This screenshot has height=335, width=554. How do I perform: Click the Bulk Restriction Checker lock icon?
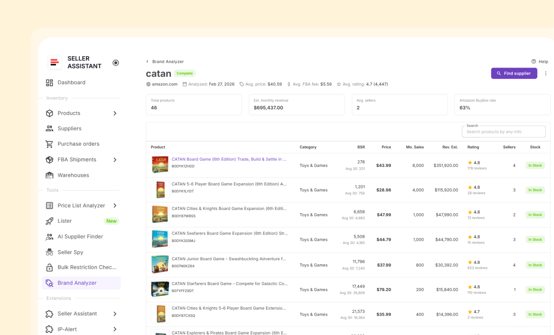(49, 268)
